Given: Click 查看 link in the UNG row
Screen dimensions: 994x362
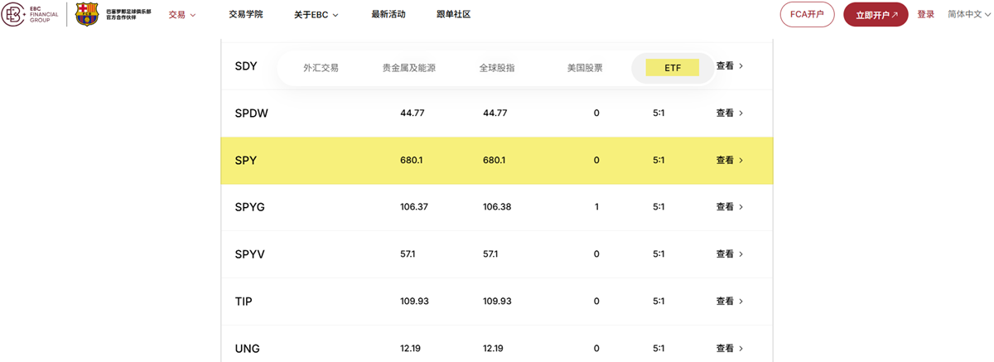Looking at the screenshot, I should pos(730,348).
